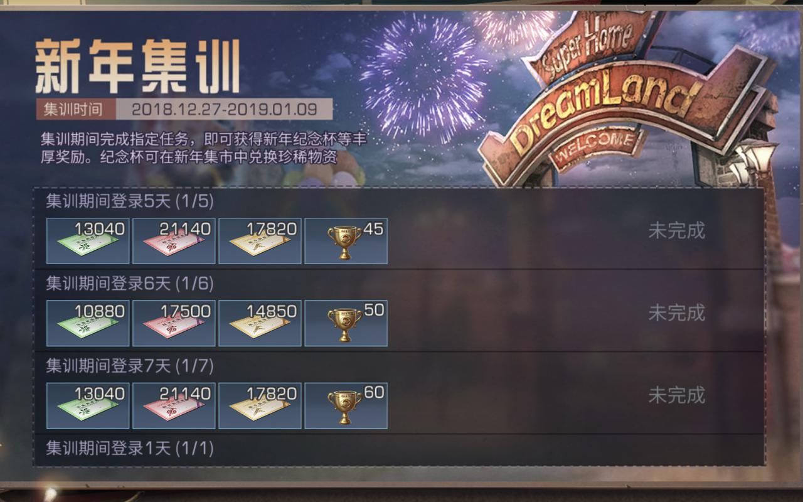The image size is (803, 502).
Task: Click the trophy reward showing 60
Action: [346, 406]
